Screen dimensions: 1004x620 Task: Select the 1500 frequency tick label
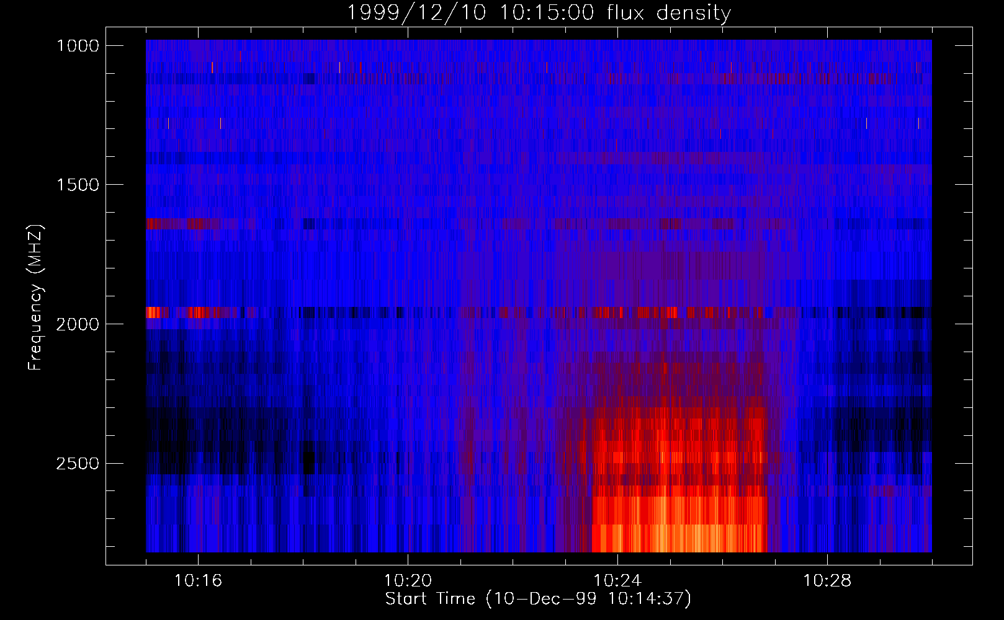[78, 185]
